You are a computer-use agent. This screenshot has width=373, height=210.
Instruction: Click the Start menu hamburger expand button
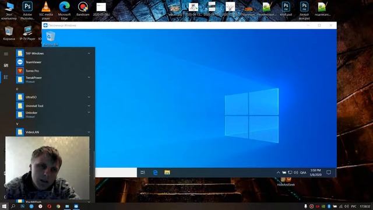(6, 54)
